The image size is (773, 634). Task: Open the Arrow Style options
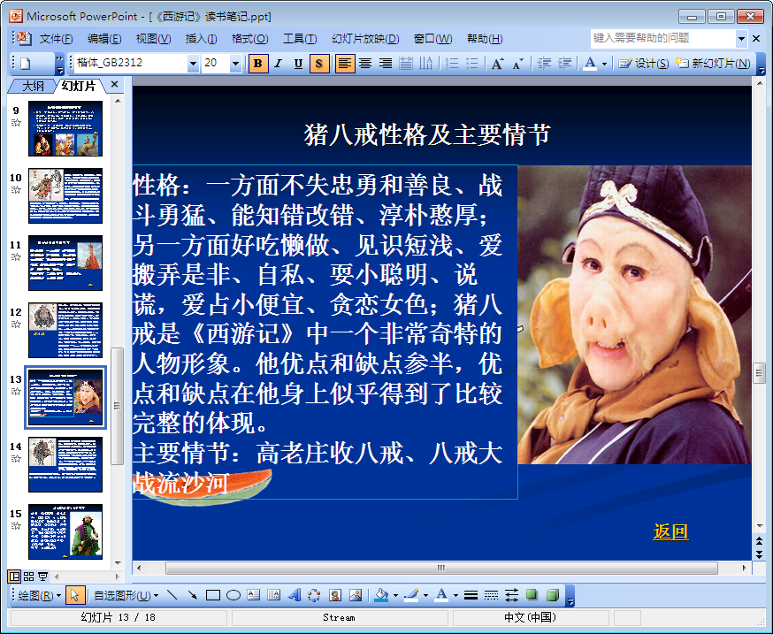[512, 595]
